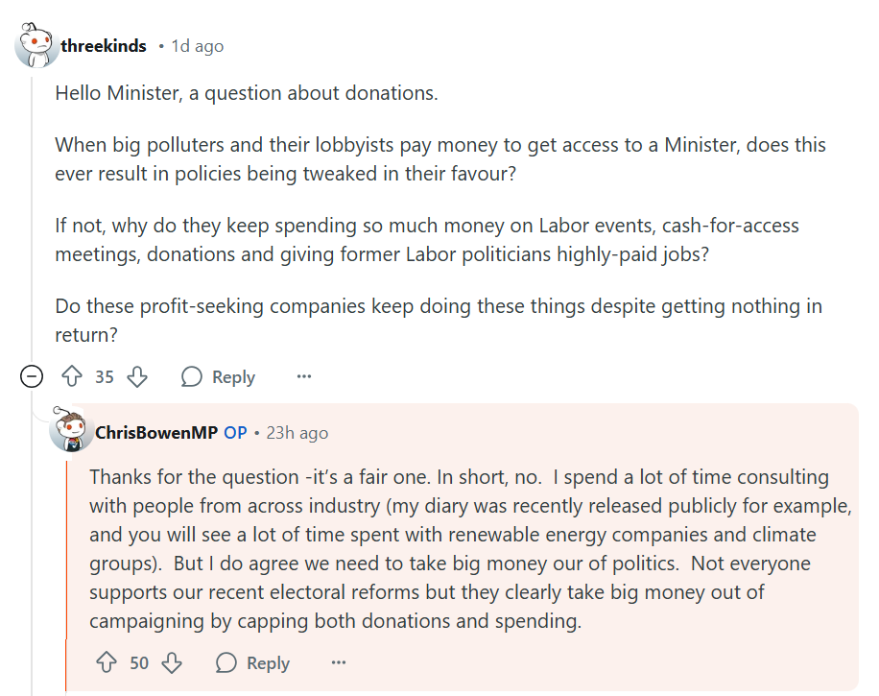Reply to ChrisBowenMP's answer

point(253,662)
